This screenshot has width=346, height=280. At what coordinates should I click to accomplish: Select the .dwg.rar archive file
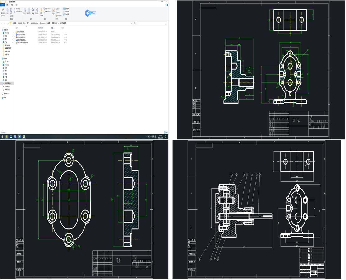pos(41,43)
